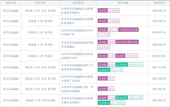Click the 车身附件及电器 category tag
This screenshot has width=170, height=107.
coord(128,30)
